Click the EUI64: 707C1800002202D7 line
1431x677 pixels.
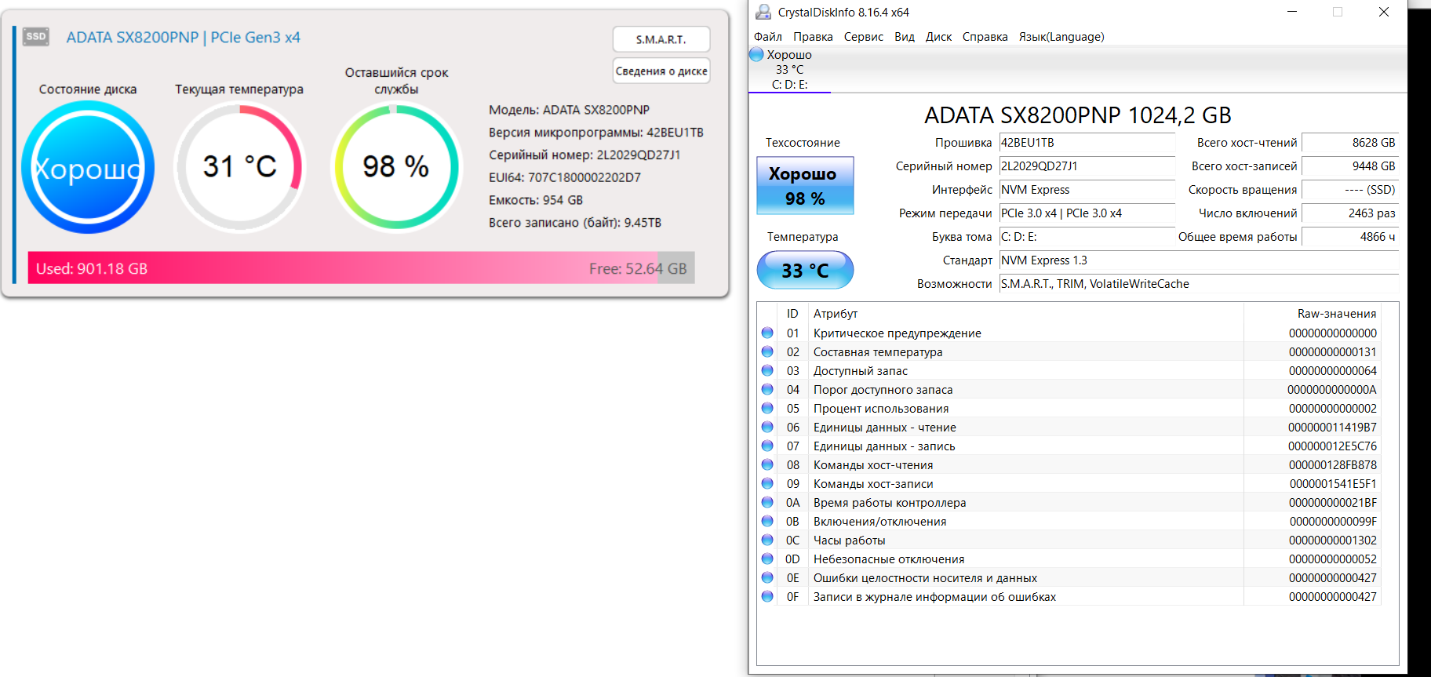click(x=565, y=177)
